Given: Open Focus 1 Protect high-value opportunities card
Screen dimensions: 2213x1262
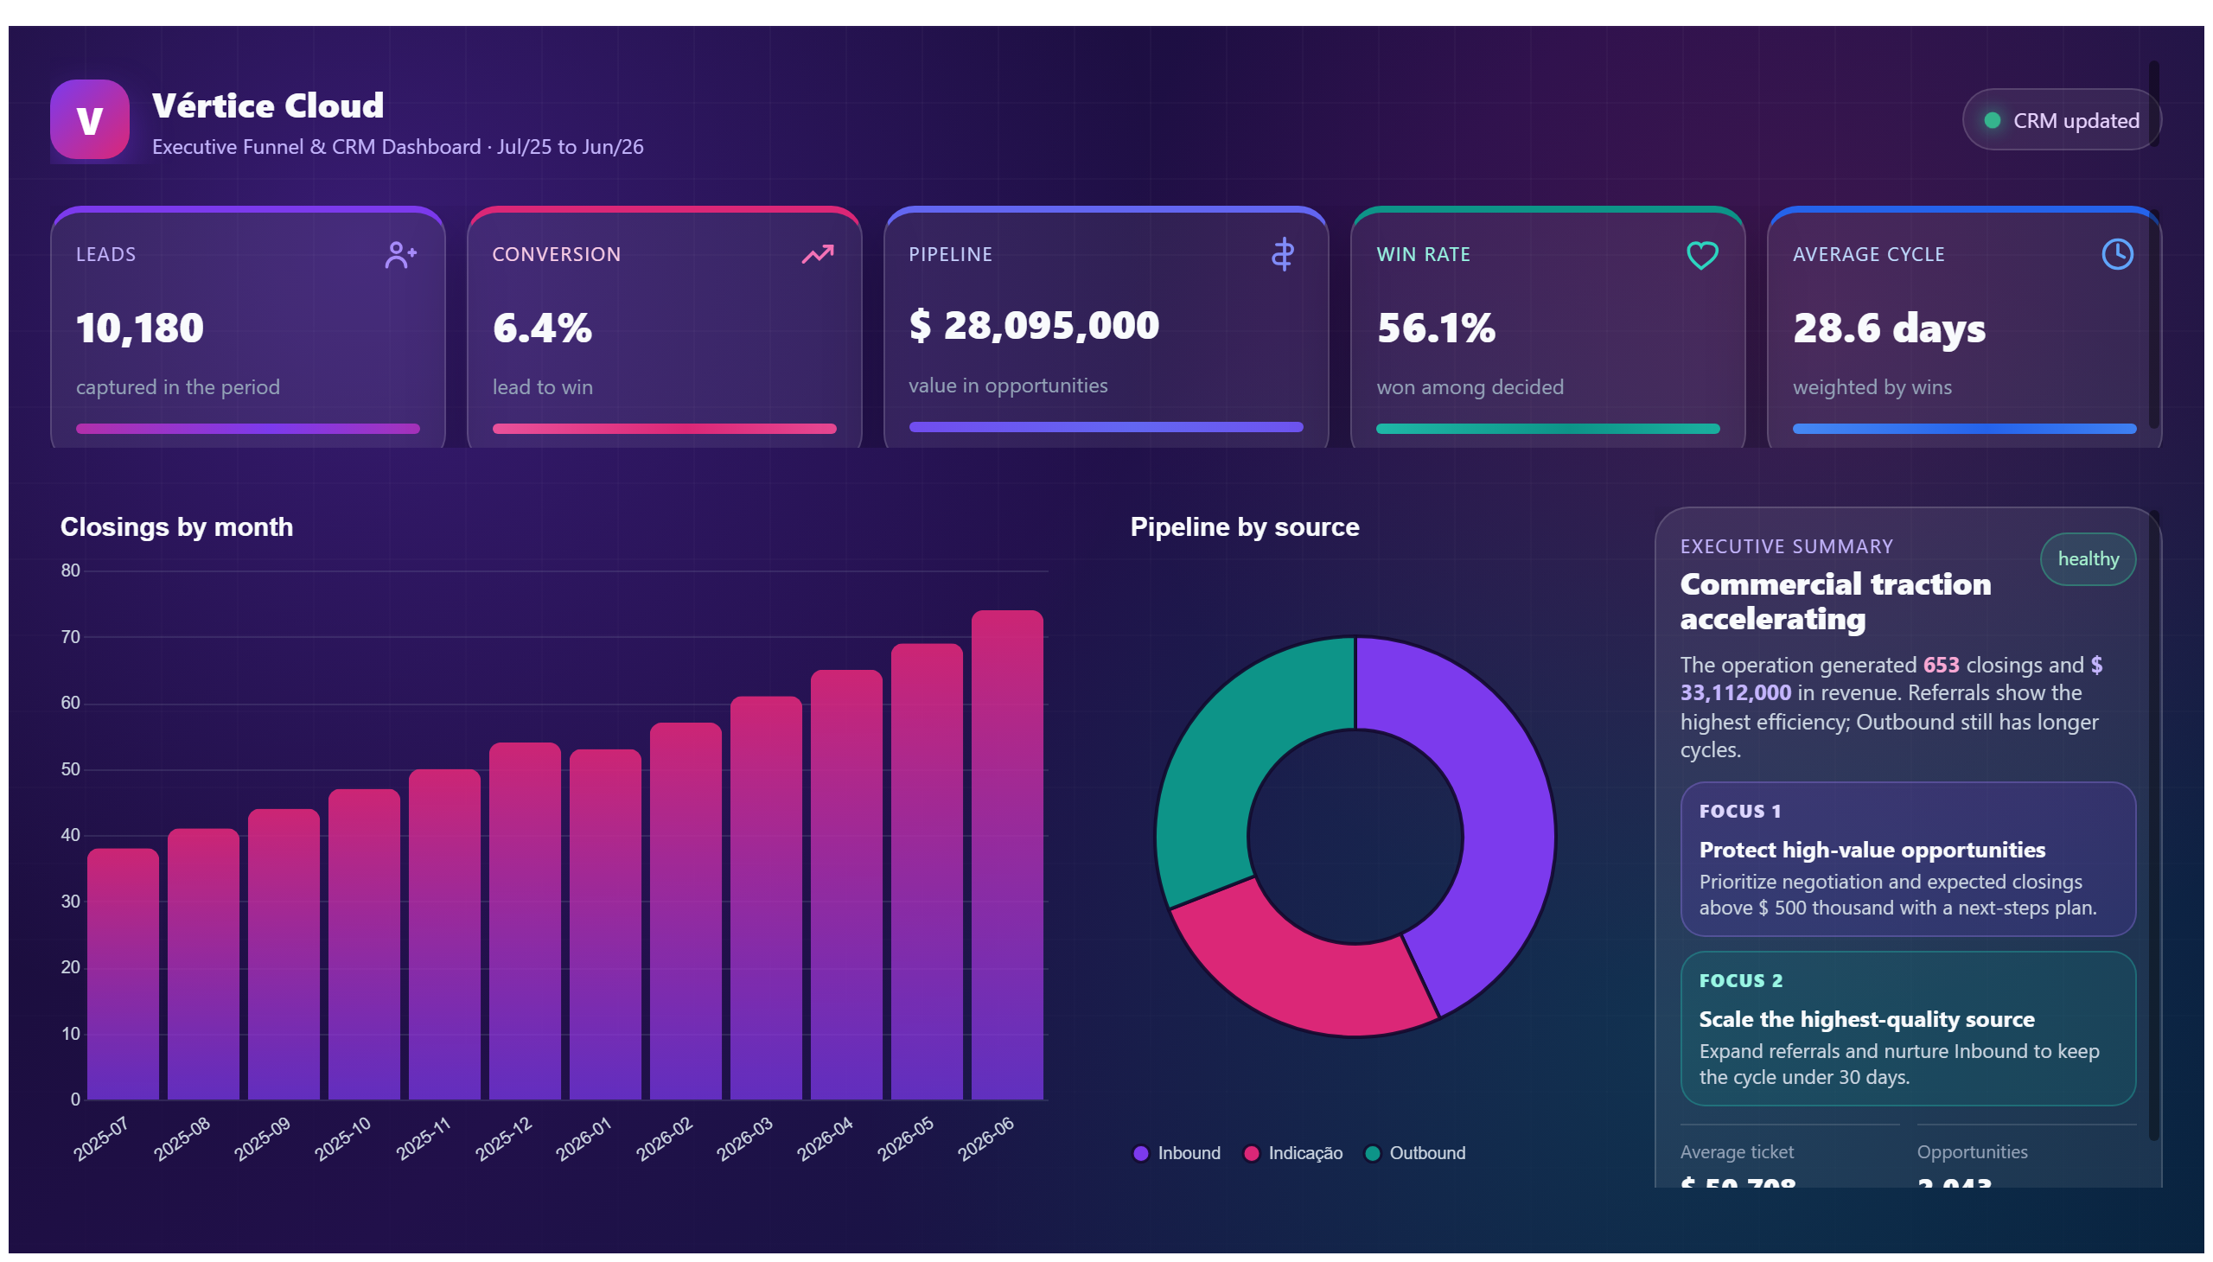Looking at the screenshot, I should point(1907,860).
